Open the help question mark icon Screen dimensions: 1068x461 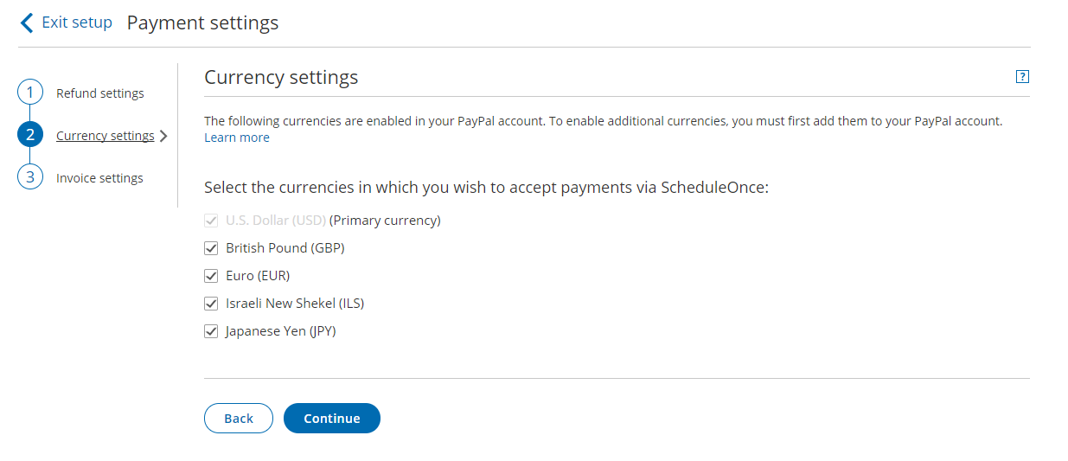pos(1022,76)
